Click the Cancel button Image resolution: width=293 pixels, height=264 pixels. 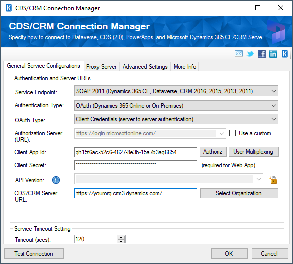[270, 254]
